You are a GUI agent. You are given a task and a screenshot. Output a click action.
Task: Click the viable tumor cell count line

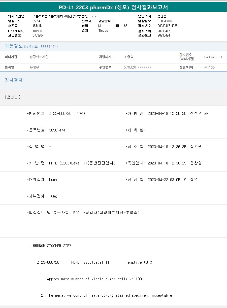91,279
